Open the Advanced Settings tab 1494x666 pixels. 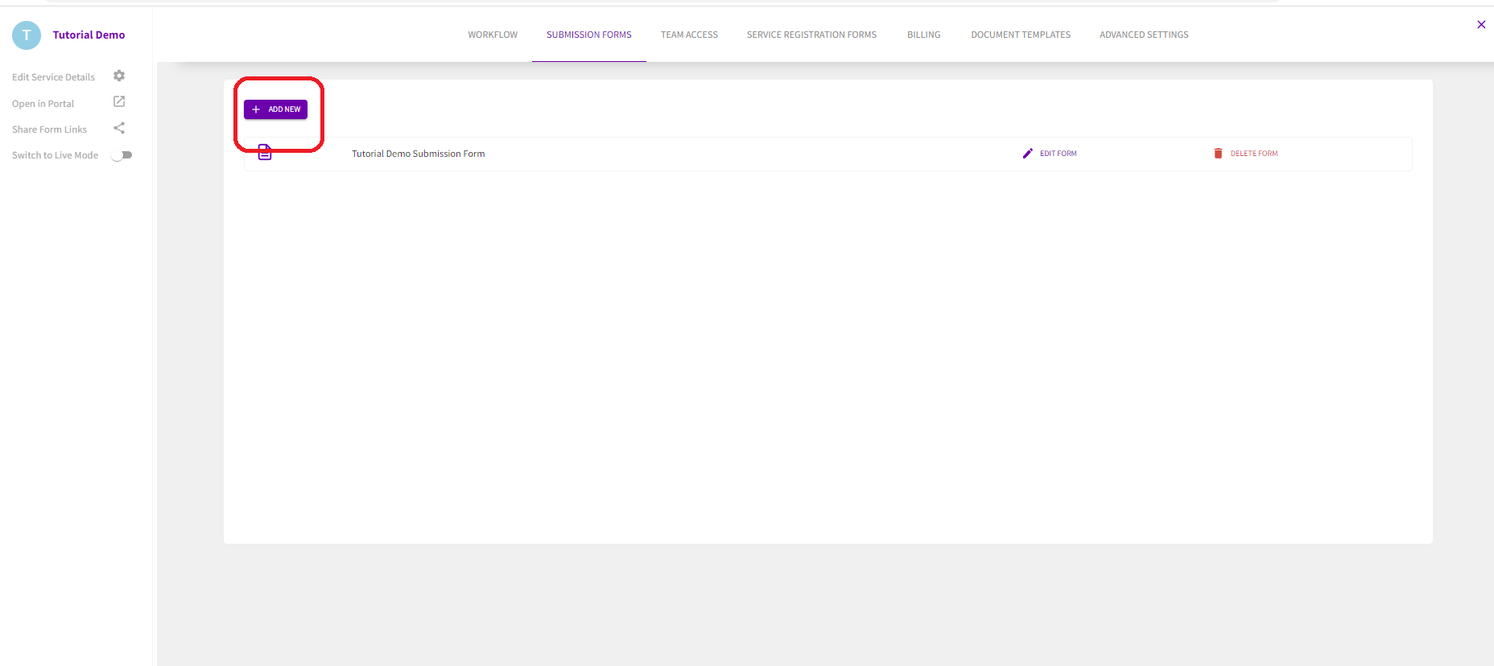tap(1144, 35)
